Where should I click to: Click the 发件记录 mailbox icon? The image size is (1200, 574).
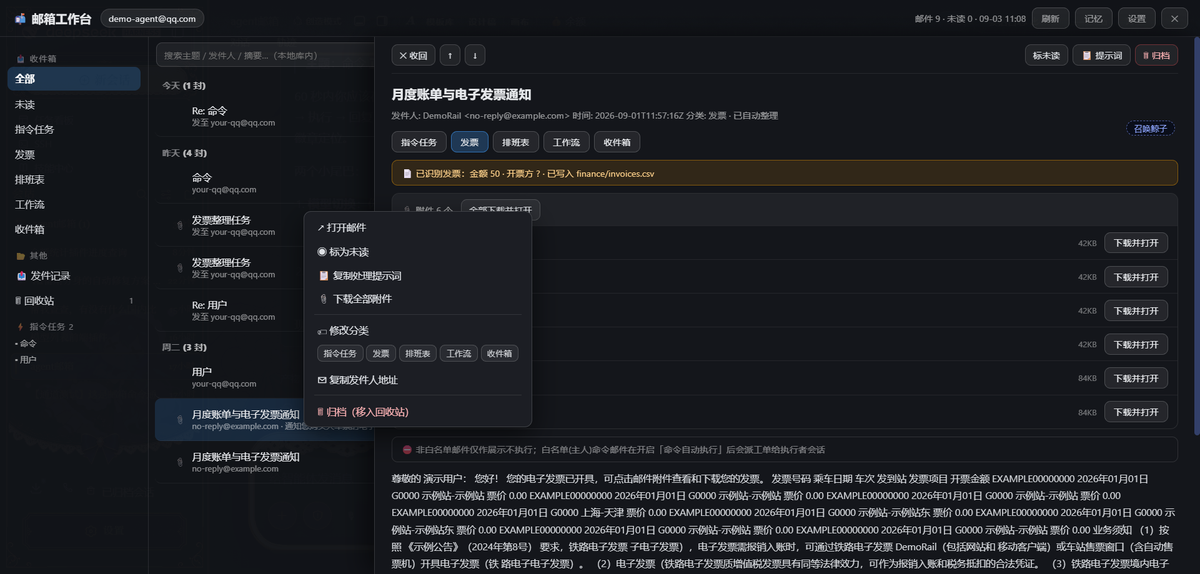[22, 275]
